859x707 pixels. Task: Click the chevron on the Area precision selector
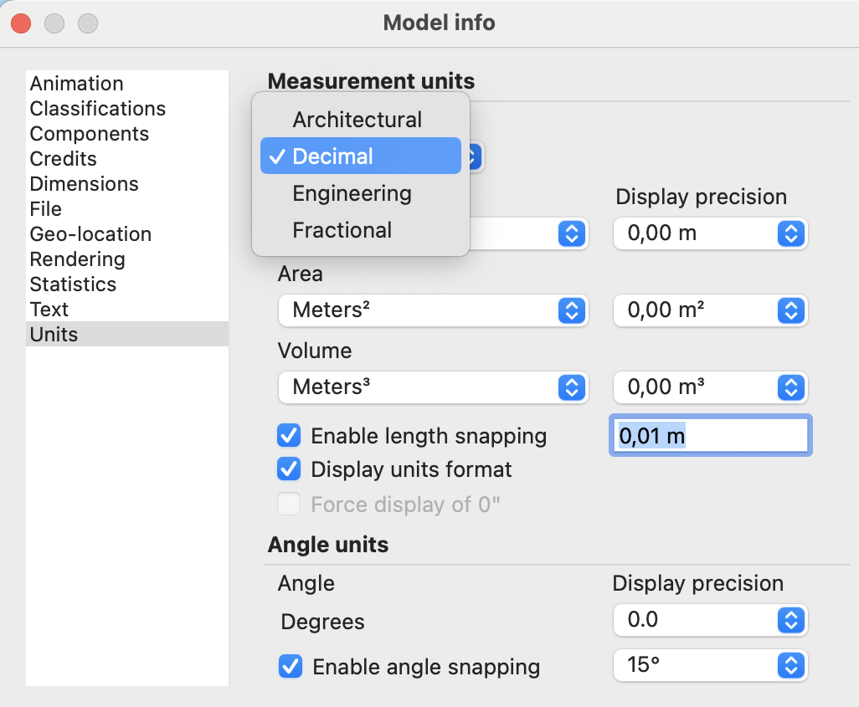click(x=790, y=310)
